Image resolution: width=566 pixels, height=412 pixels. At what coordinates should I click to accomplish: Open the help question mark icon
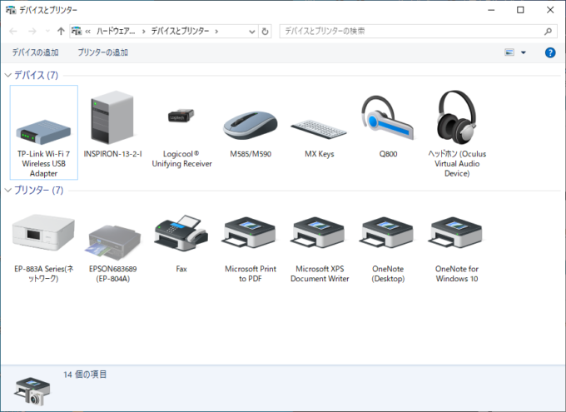(x=550, y=52)
